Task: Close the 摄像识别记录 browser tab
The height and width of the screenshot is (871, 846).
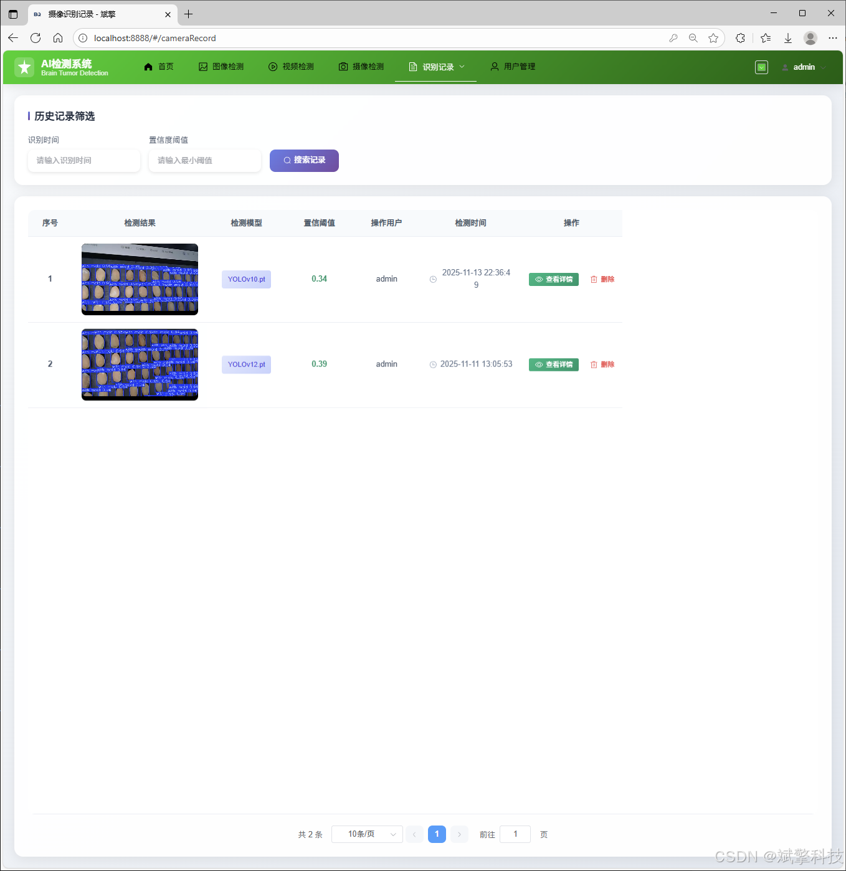Action: click(x=168, y=14)
